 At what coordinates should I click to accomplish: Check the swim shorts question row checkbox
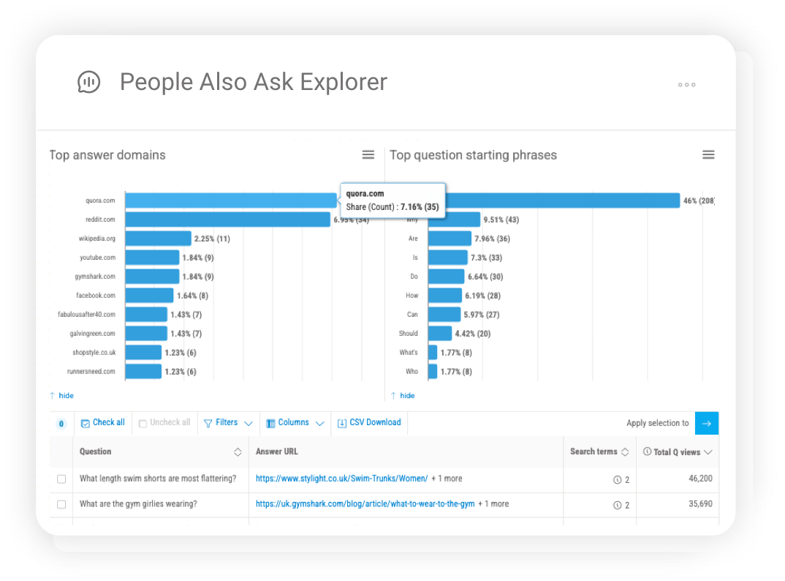tap(61, 477)
